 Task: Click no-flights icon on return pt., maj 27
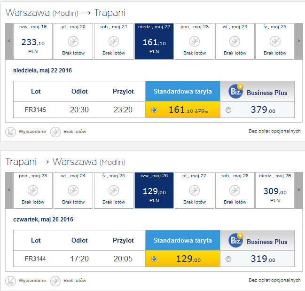click(195, 190)
